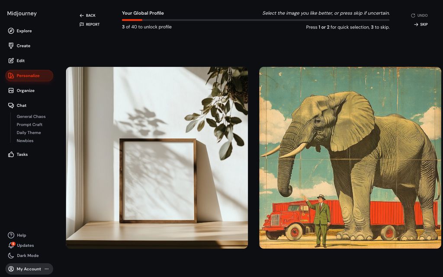Choose the vintage elephant poster image
This screenshot has width=443, height=277.
350,158
